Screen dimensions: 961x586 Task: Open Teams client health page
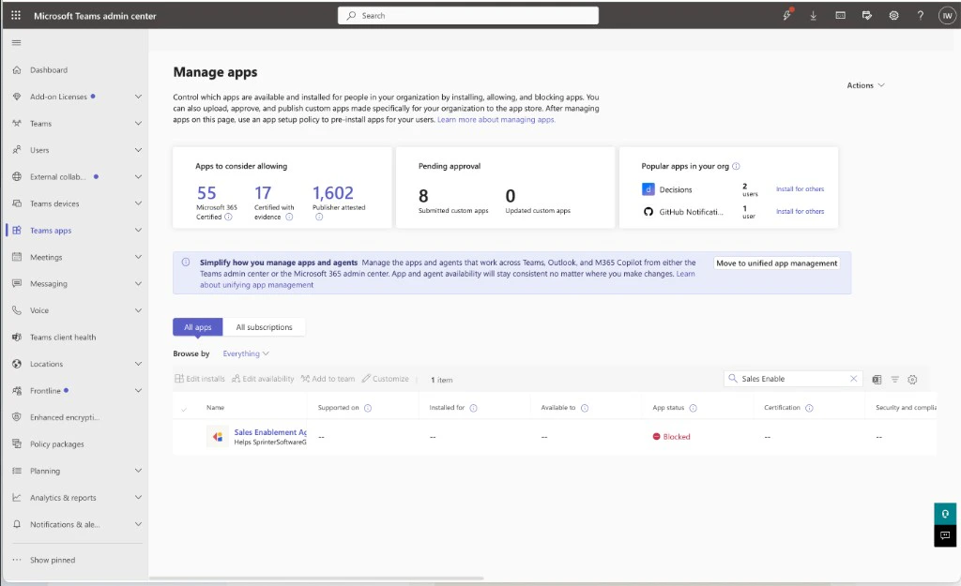63,338
